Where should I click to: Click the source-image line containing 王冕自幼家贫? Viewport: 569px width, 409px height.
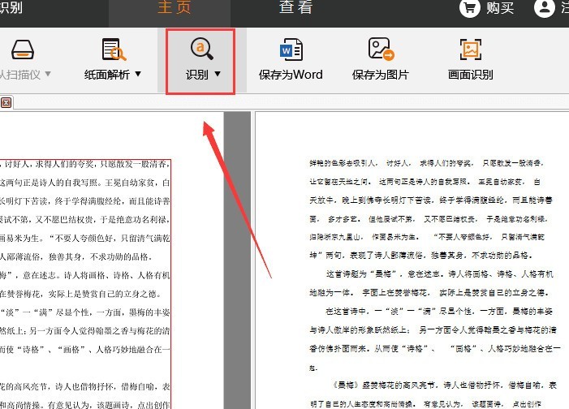85,183
